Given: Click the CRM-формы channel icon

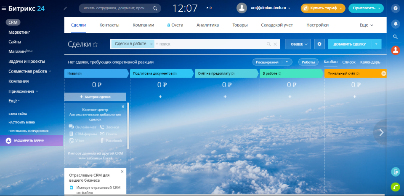Looking at the screenshot, I should coord(72,134).
